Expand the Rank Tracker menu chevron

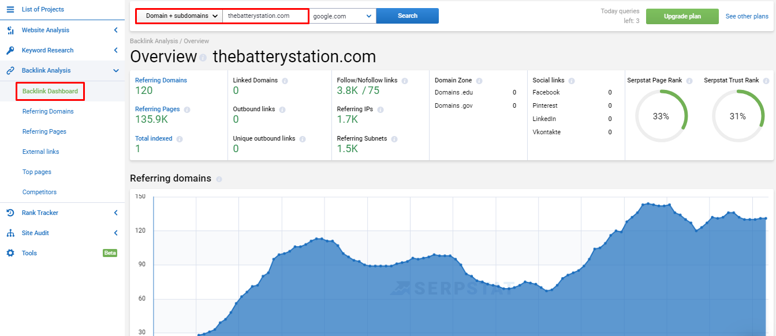point(115,213)
